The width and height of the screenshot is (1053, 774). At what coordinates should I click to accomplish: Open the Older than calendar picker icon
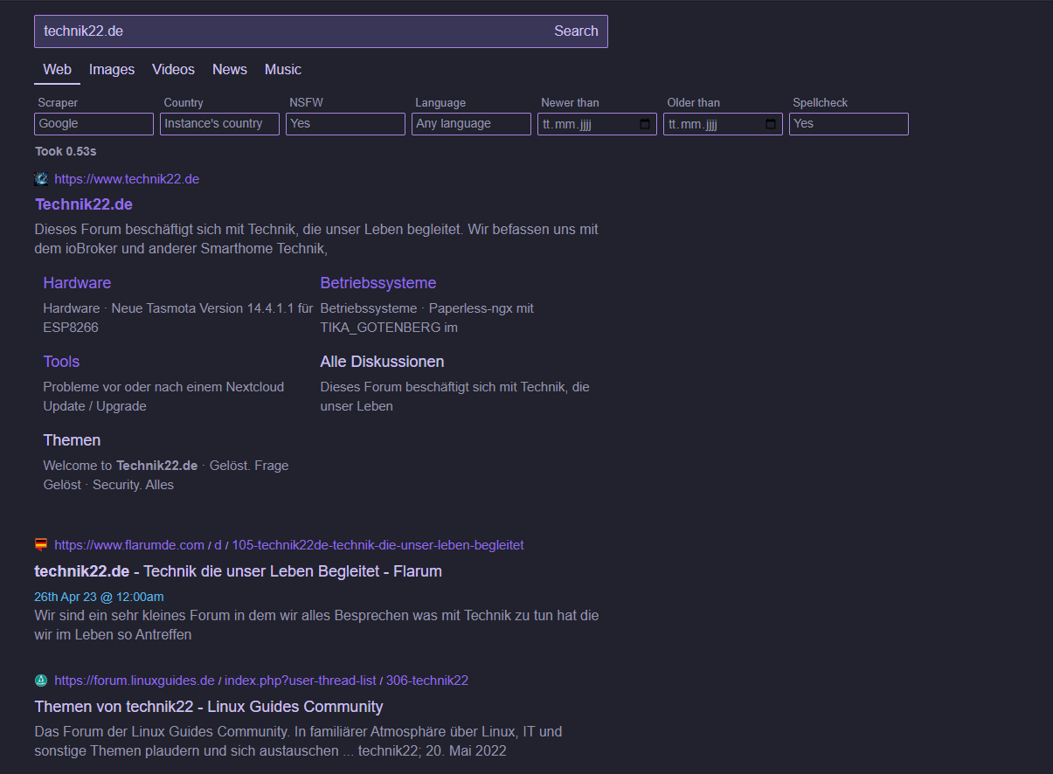(771, 124)
